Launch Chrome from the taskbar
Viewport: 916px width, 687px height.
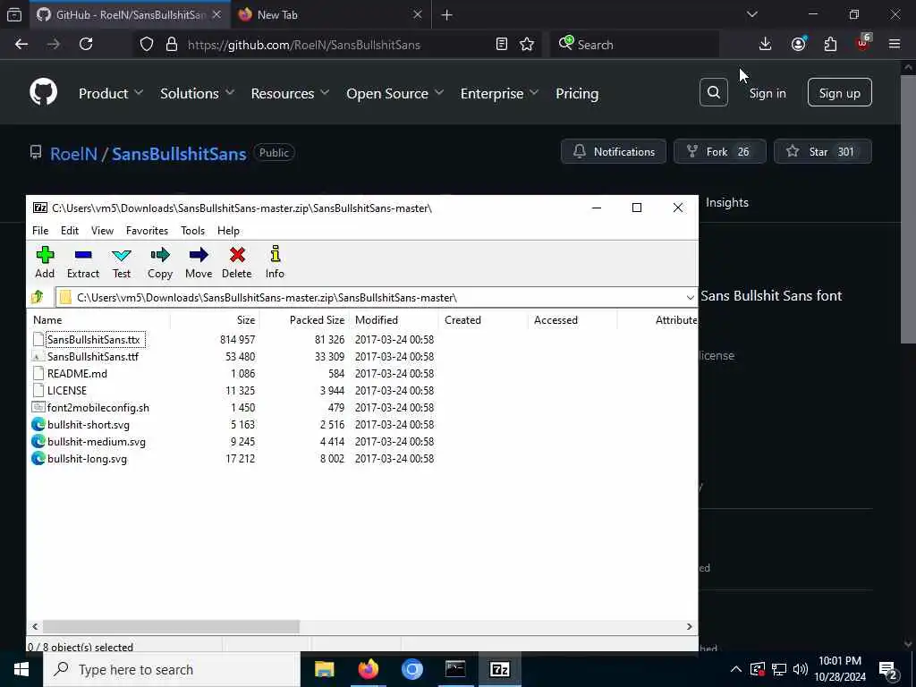[x=411, y=669]
